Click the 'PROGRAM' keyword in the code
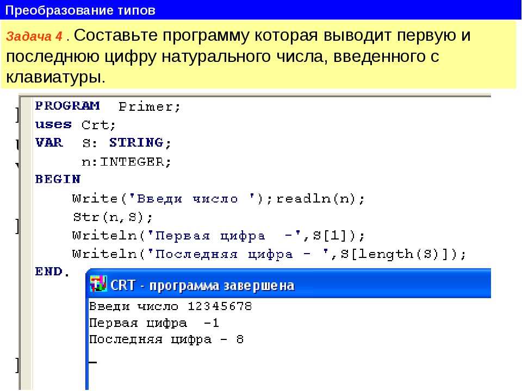The image size is (522, 391). 67,106
